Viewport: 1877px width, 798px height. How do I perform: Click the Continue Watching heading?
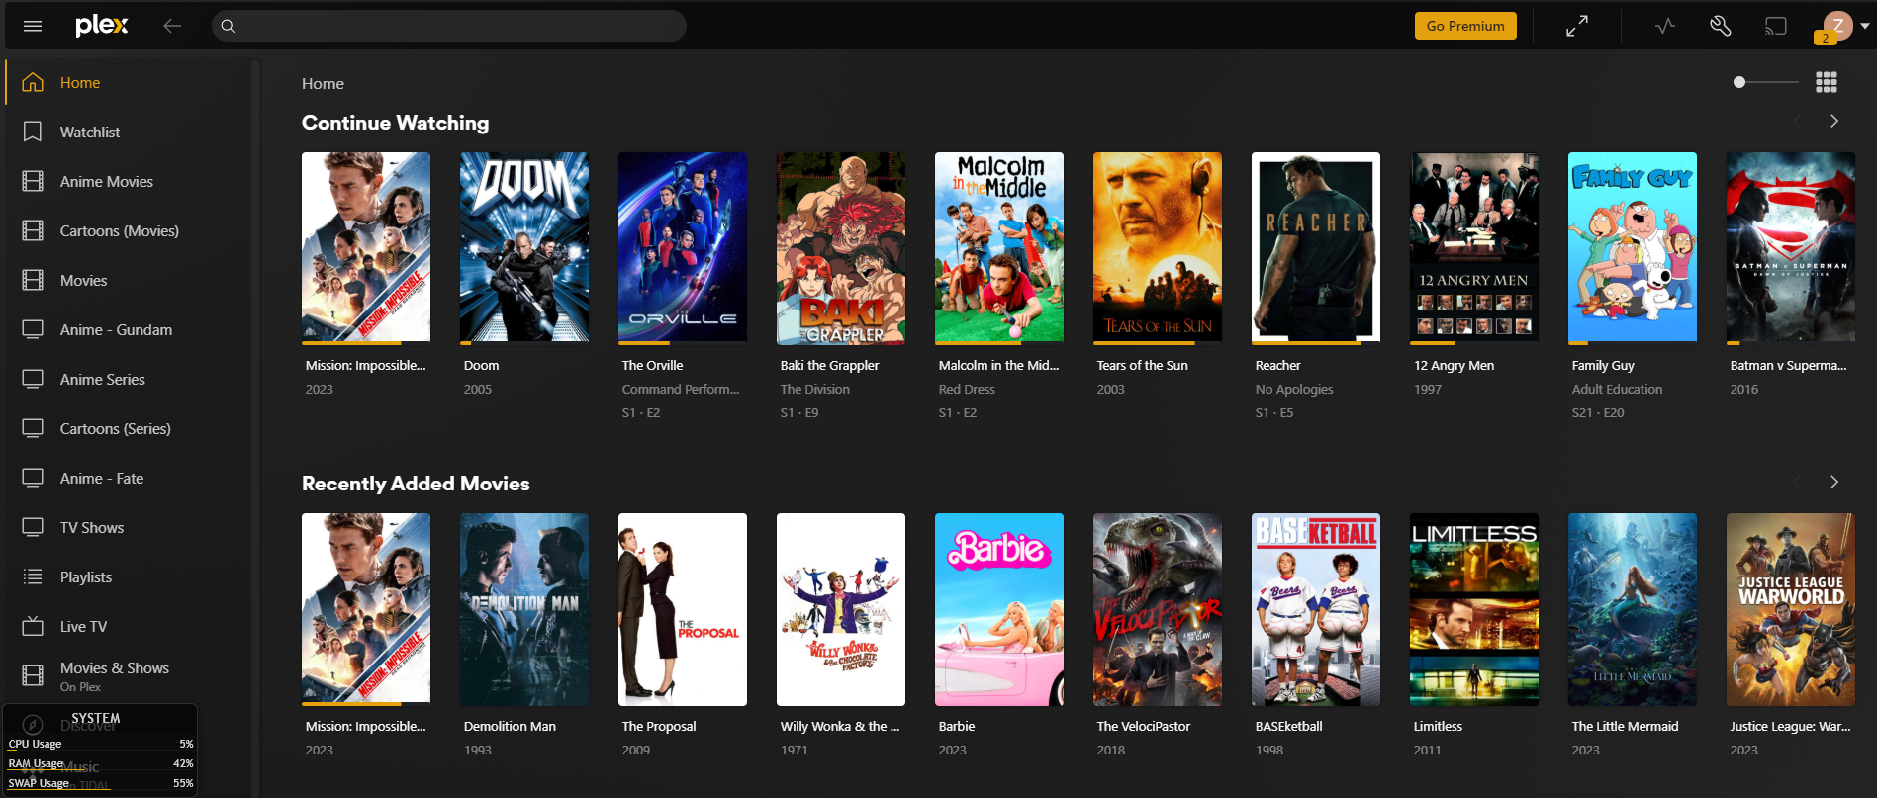395,123
